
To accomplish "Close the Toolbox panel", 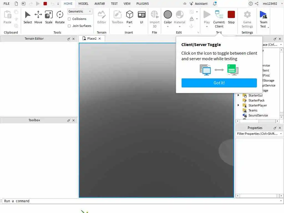I will coord(73,120).
